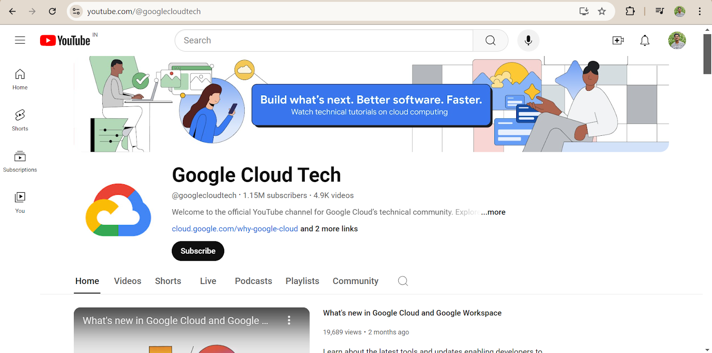712x353 pixels.
Task: Expand channel description with ...more
Action: point(493,212)
